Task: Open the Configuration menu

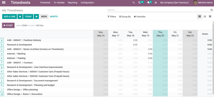Action: tap(87, 3)
